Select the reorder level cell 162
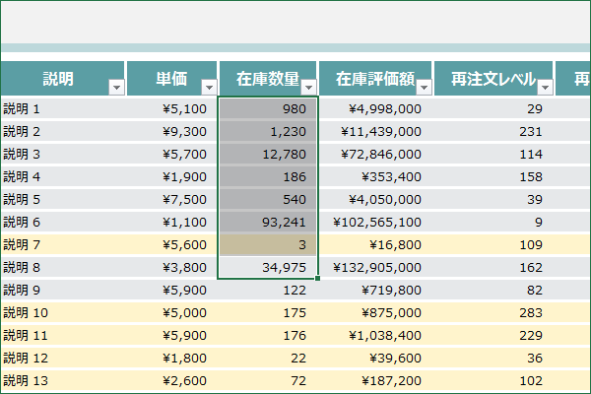 (x=493, y=267)
